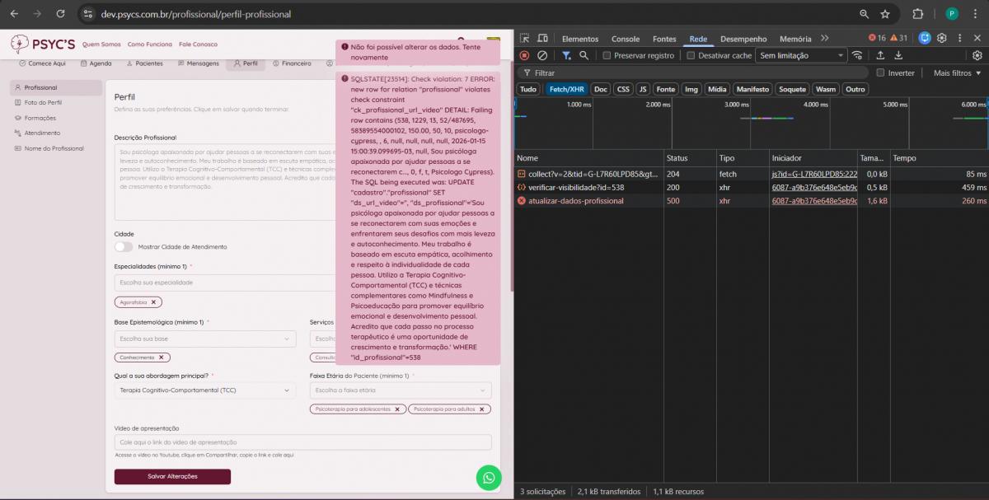Toggle device toolbar emulation icon
989x500 pixels.
[542, 39]
